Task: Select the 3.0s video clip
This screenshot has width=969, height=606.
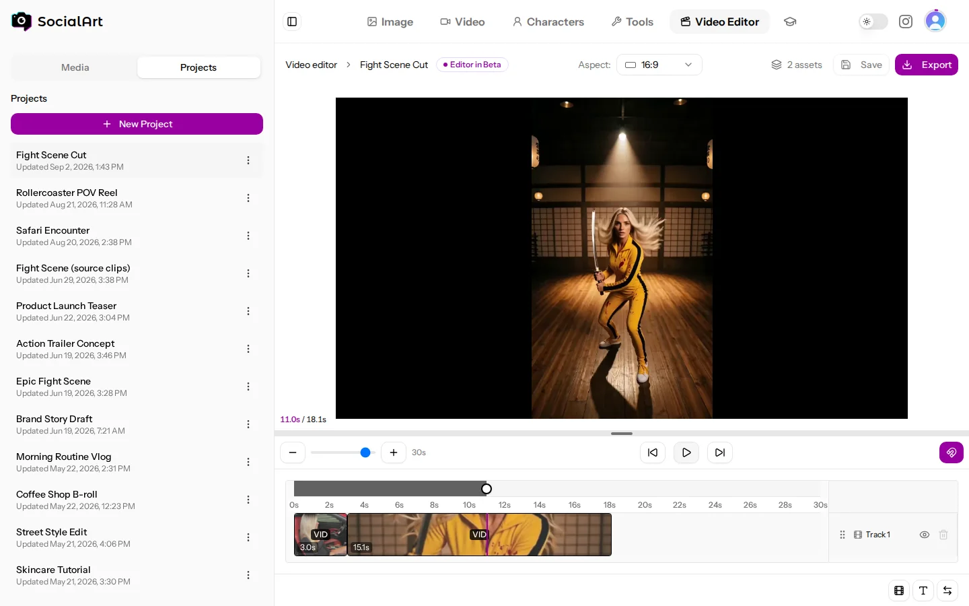Action: 320,535
